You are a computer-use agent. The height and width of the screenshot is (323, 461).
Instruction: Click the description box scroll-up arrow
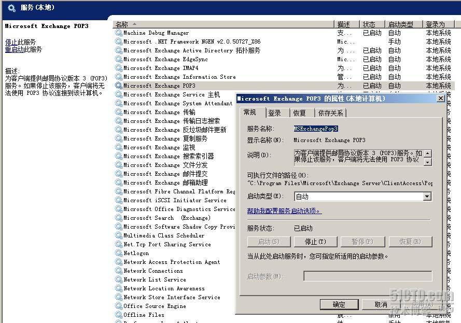click(428, 153)
